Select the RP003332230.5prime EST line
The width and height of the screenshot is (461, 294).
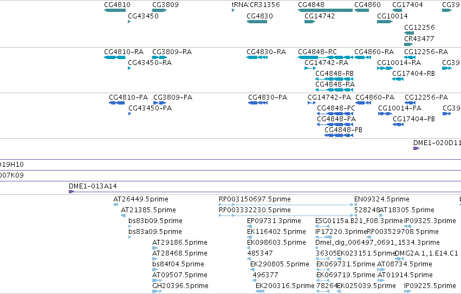point(286,215)
